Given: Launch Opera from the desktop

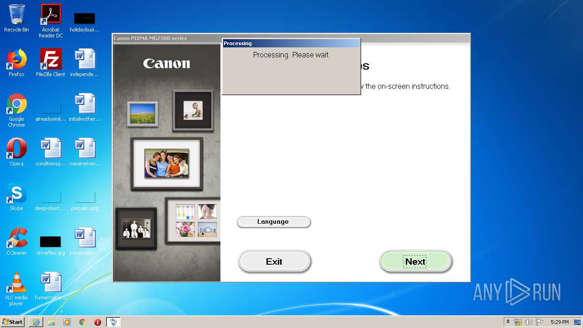Looking at the screenshot, I should tap(16, 152).
